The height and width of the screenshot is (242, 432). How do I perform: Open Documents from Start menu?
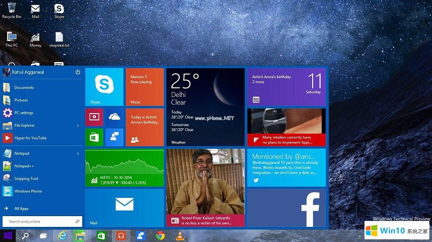click(42, 87)
